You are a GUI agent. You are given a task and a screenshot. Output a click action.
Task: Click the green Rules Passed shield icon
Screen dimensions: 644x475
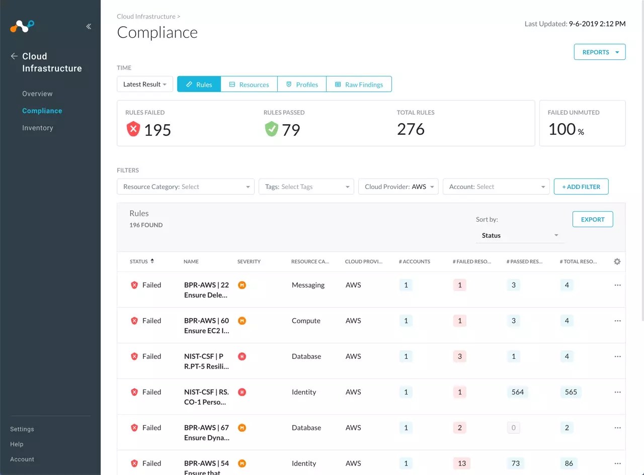pyautogui.click(x=271, y=129)
